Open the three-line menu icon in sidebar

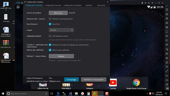click(x=167, y=67)
